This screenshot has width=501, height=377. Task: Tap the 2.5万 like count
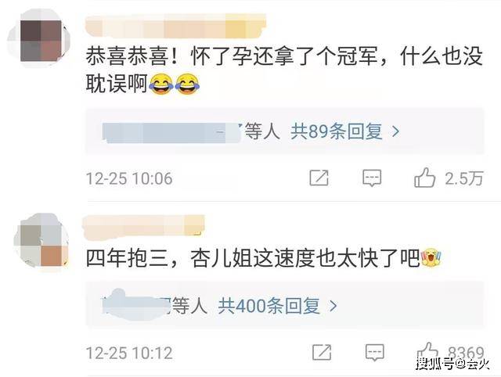(x=464, y=178)
